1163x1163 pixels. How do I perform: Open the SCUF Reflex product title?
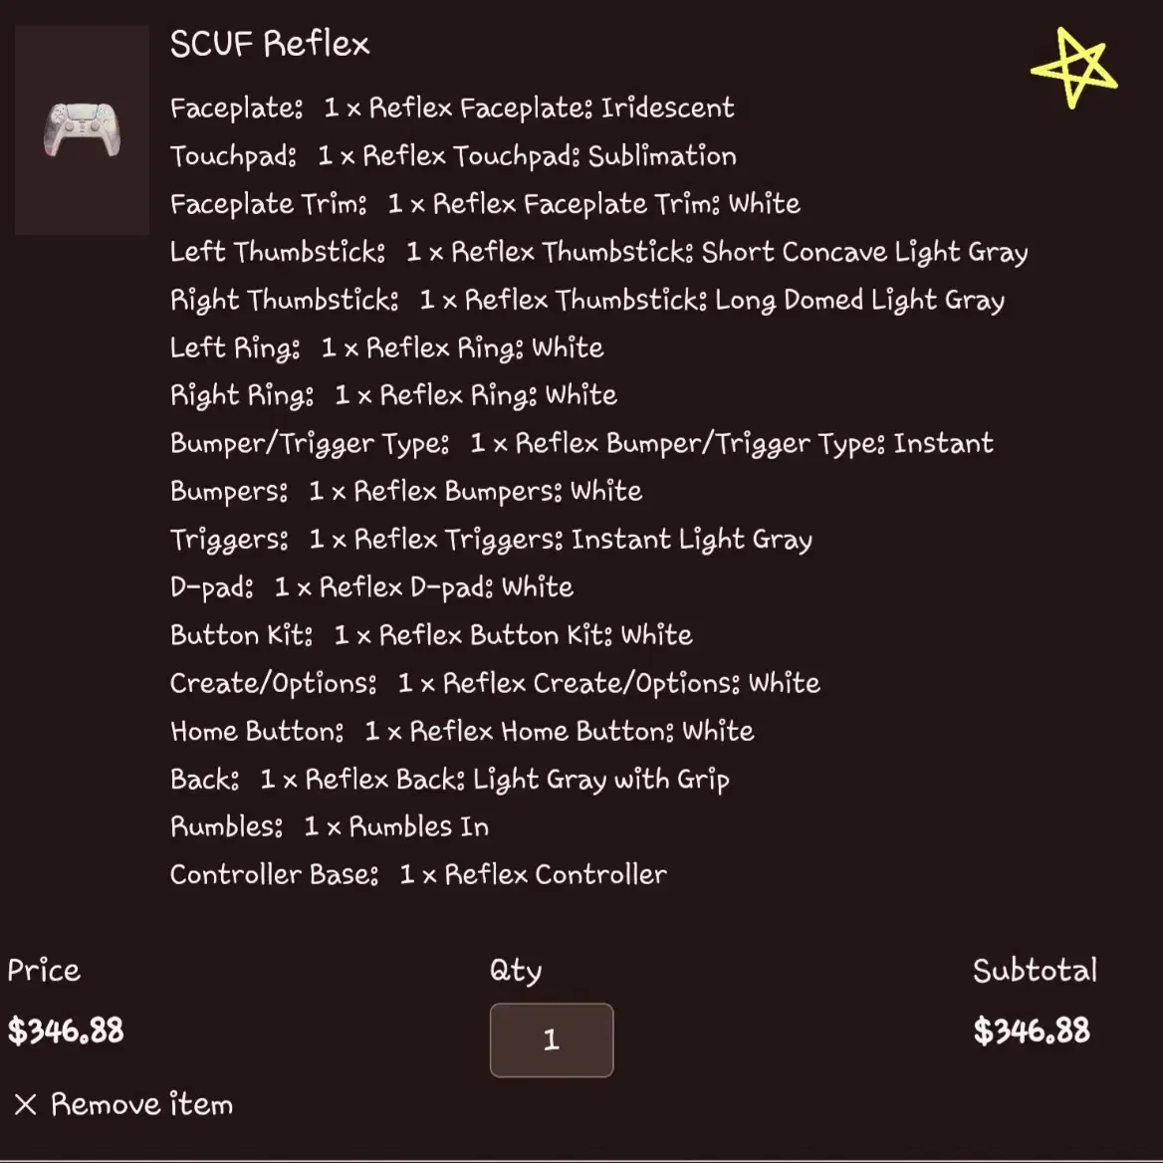click(270, 43)
